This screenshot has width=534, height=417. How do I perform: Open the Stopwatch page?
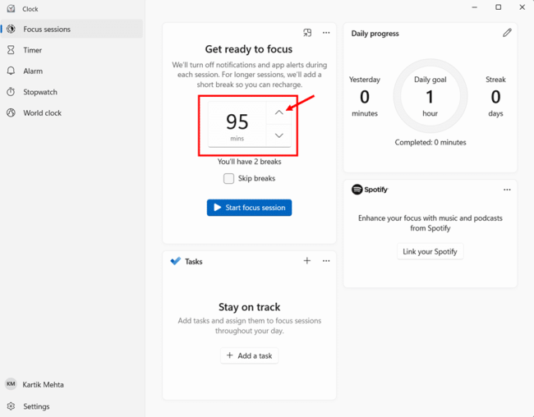click(x=71, y=92)
